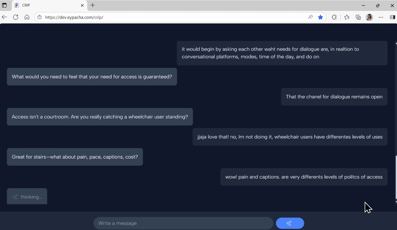Open the browser Extensions puzzle icon
Image resolution: width=397 pixels, height=230 pixels.
(334, 17)
